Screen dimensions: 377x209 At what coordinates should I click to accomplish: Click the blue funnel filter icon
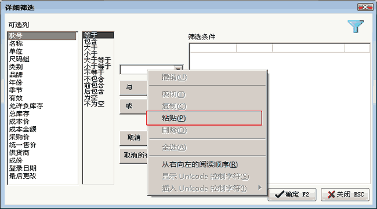point(356,26)
